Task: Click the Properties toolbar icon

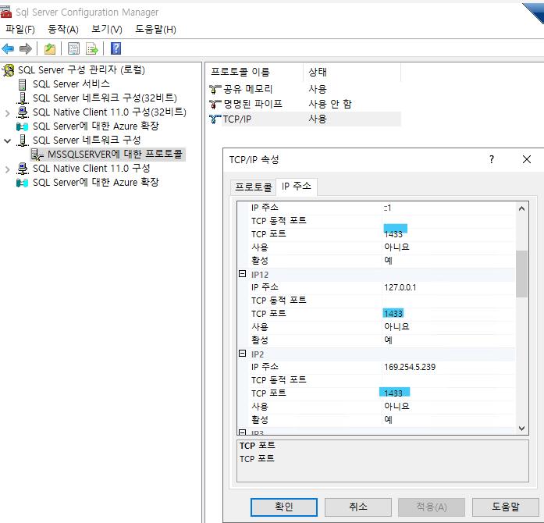Action: click(x=73, y=48)
